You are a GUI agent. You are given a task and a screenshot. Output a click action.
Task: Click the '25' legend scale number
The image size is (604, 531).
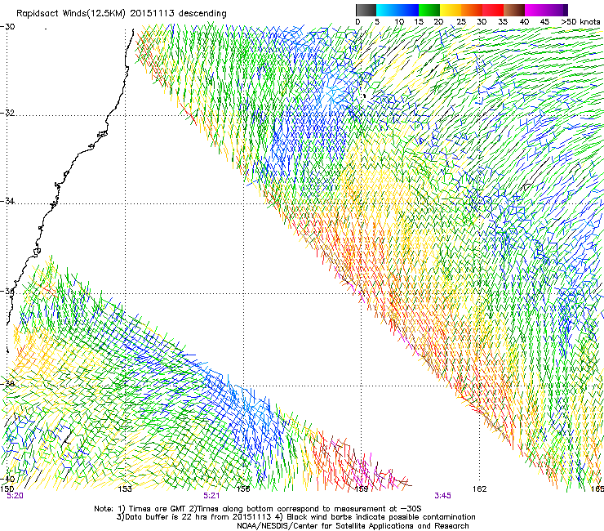click(x=461, y=22)
